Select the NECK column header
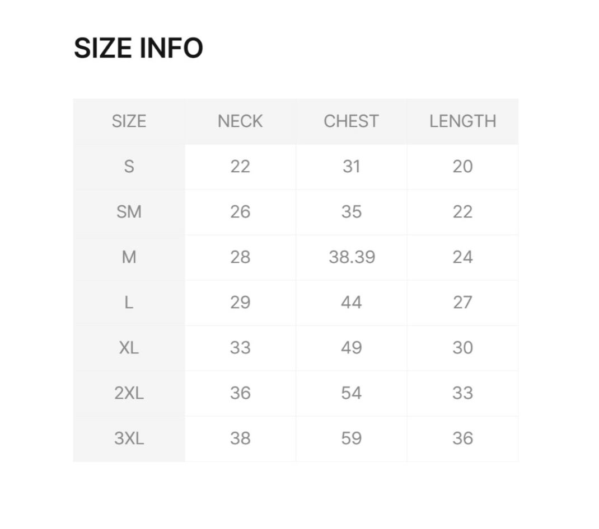The image size is (599, 529). coord(240,121)
